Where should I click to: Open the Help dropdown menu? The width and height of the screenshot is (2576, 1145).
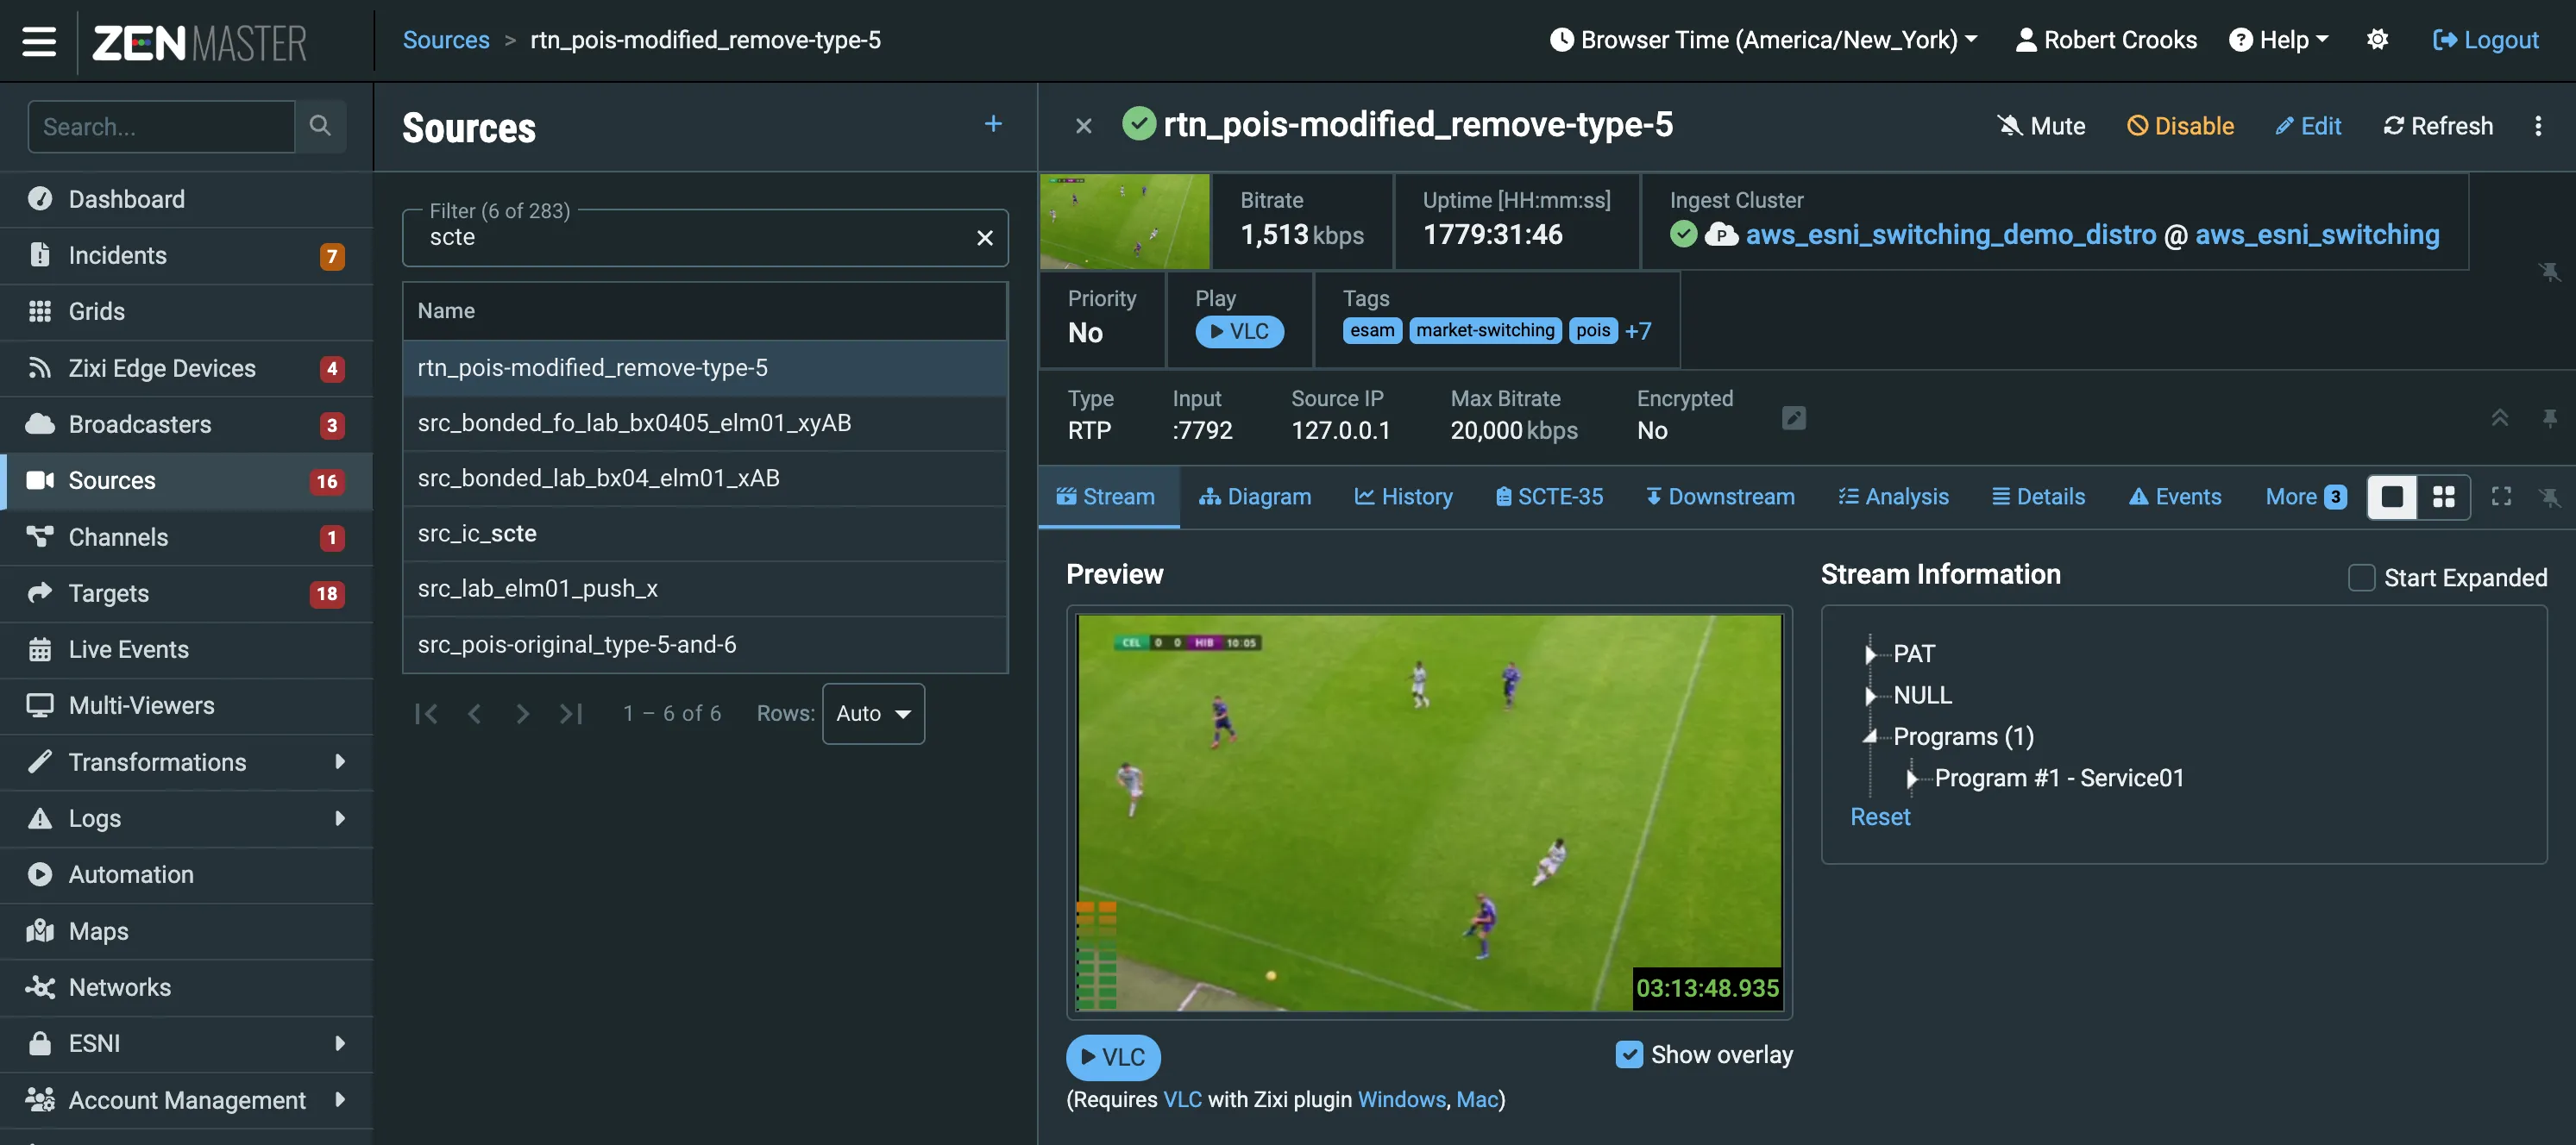click(2279, 40)
